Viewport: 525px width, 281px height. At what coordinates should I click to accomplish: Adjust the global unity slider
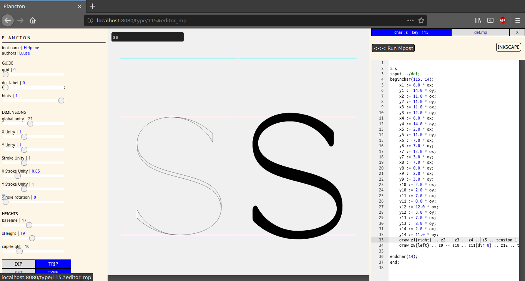pos(30,124)
